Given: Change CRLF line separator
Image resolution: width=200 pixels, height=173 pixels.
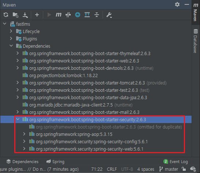Looking at the screenshot, I should click(112, 169).
